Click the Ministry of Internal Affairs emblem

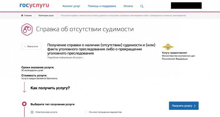[x=168, y=47]
